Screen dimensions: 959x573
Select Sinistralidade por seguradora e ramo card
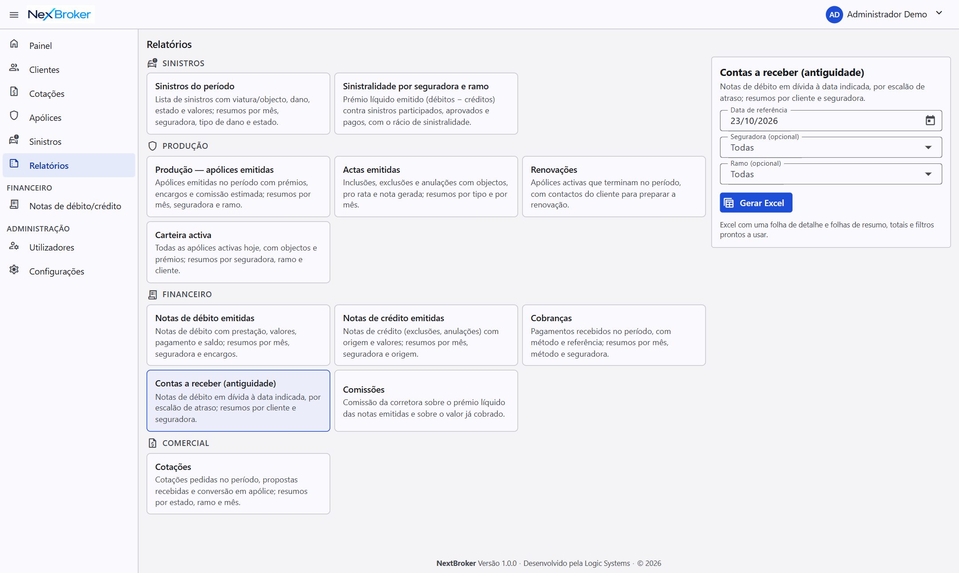tap(426, 103)
